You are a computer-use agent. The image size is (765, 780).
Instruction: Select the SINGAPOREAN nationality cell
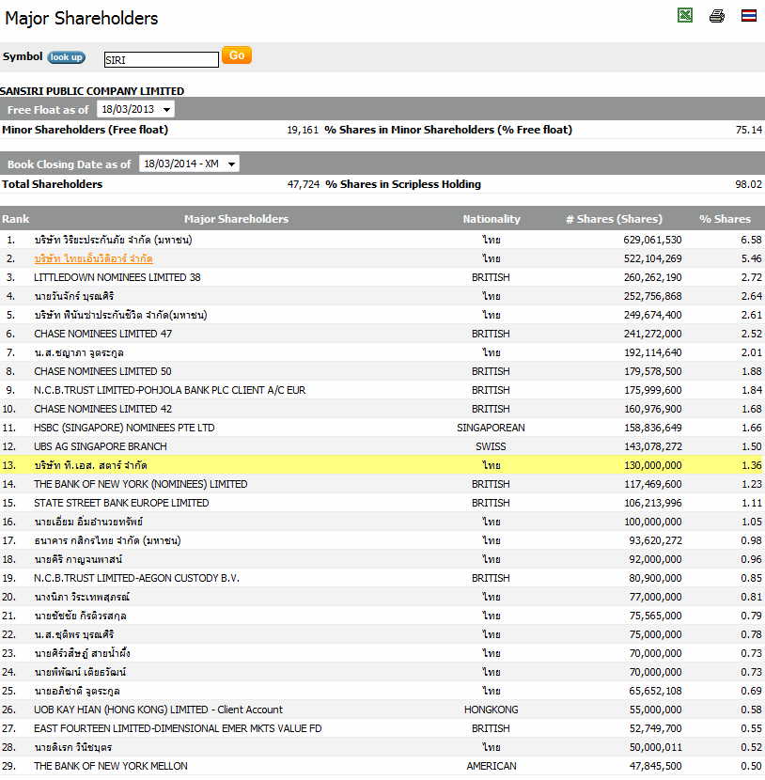(491, 428)
